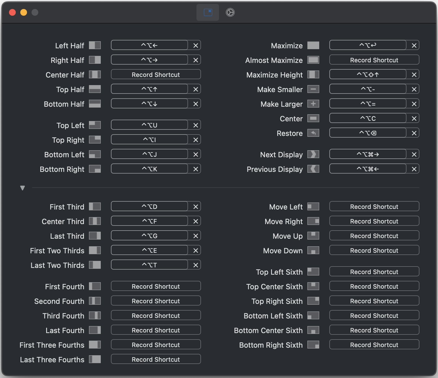Image resolution: width=438 pixels, height=378 pixels.
Task: Click the Previous Display icon
Action: 313,169
